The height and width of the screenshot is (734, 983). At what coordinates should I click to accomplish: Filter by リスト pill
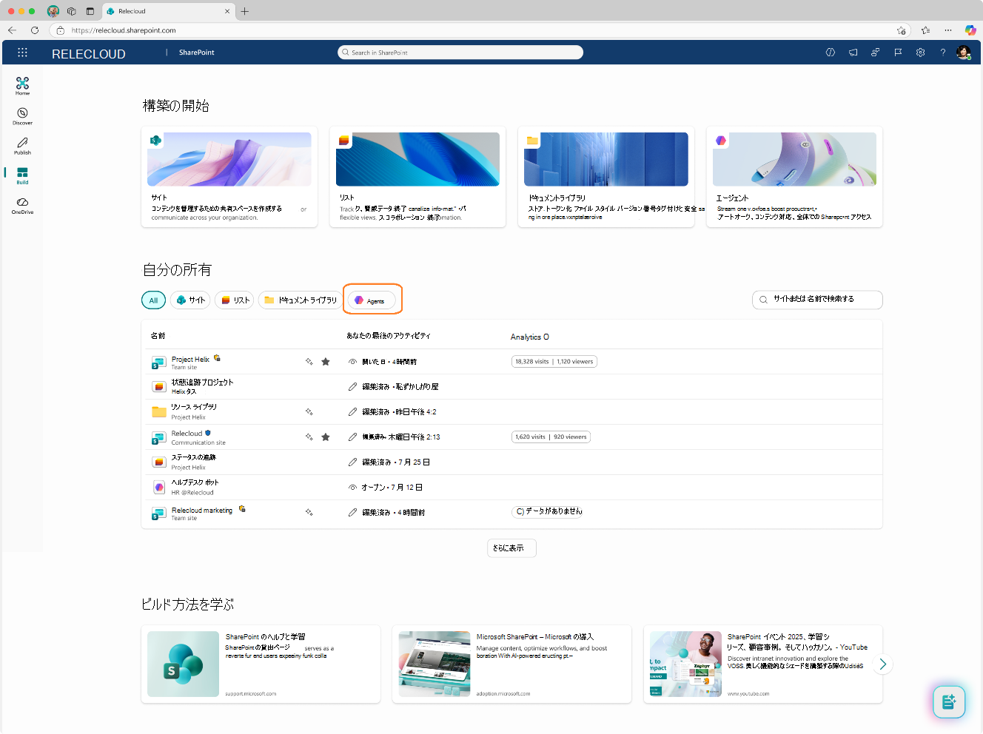tap(235, 300)
